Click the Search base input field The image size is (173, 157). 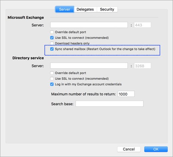pos(109,104)
